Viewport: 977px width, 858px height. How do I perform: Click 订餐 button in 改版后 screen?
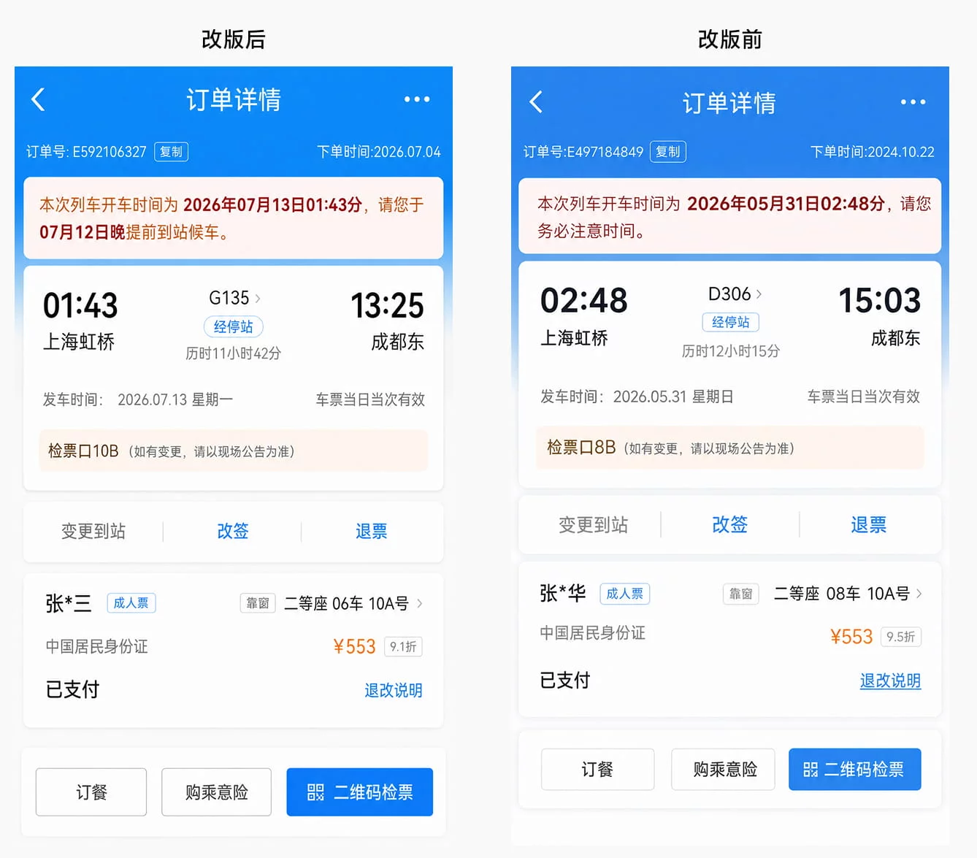(x=91, y=792)
